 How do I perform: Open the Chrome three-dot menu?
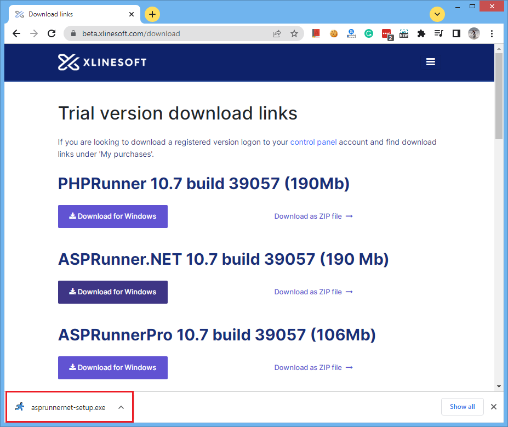pos(492,33)
